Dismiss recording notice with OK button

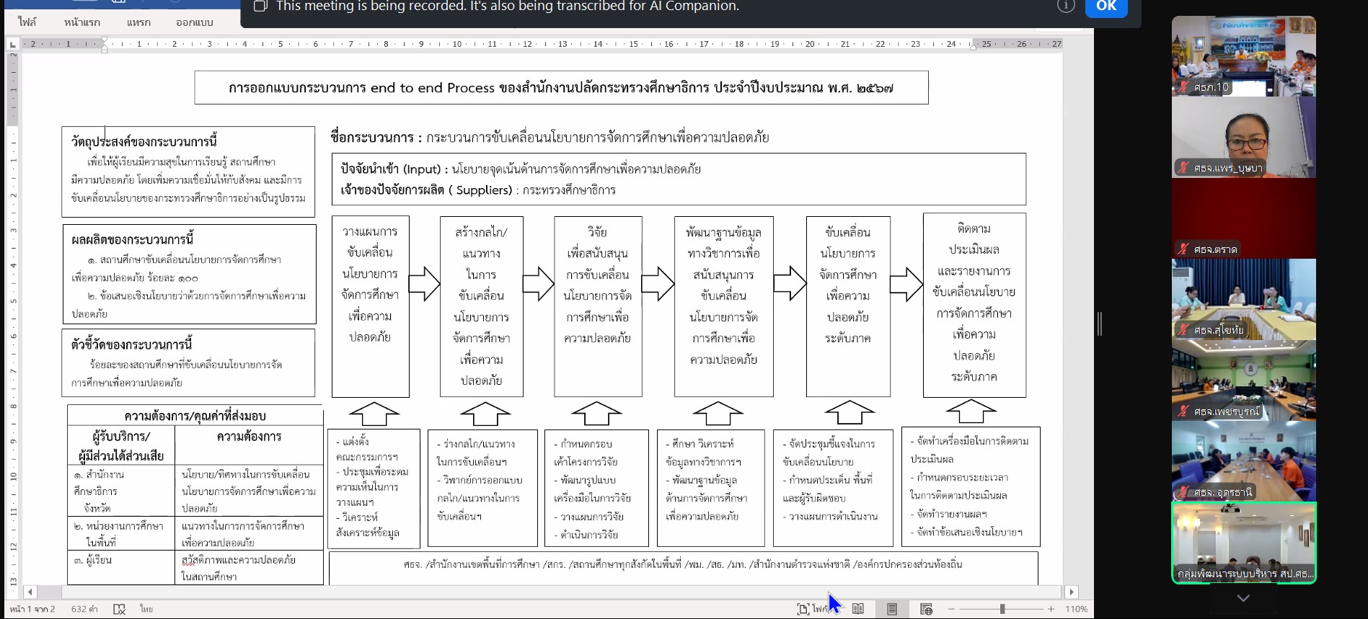[1106, 6]
